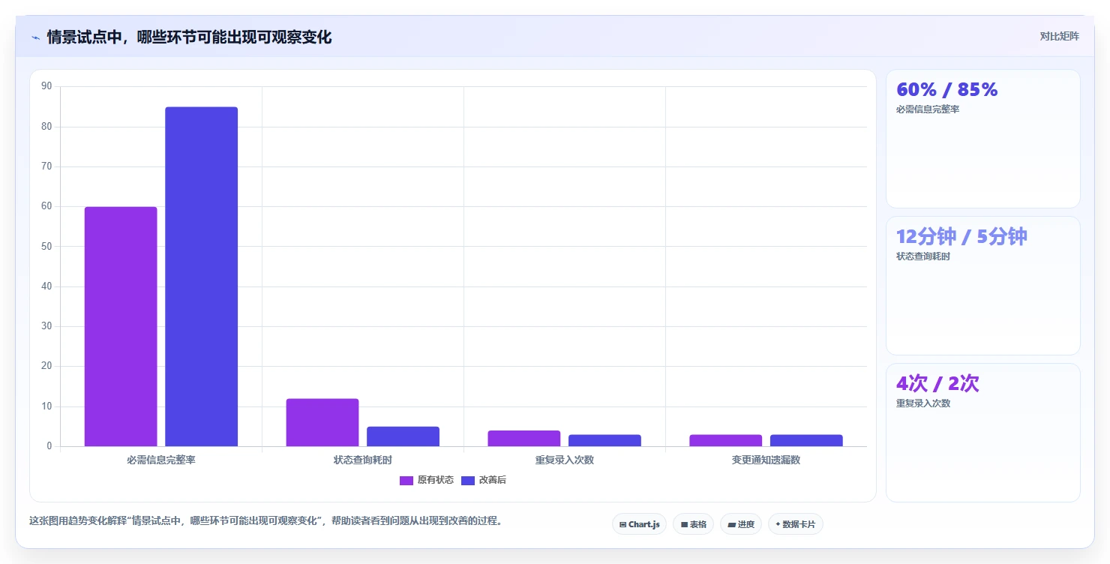Open the 12分钟 / 5分钟 stat card
Viewport: 1110px width, 564px height.
(x=983, y=286)
